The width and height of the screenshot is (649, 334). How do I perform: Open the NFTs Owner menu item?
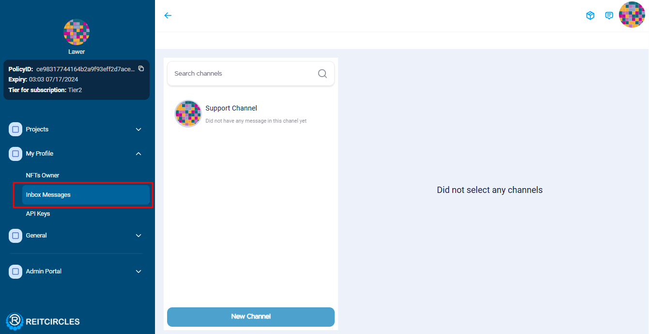pyautogui.click(x=43, y=175)
